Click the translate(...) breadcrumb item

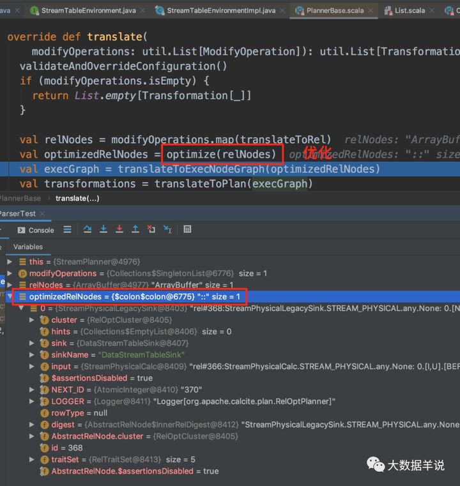[x=77, y=199]
